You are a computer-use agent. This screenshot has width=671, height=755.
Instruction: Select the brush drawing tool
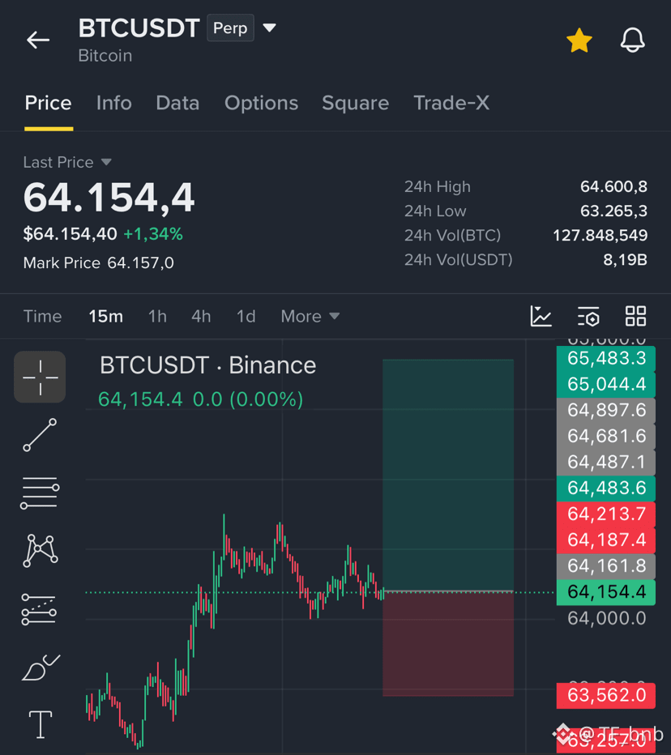point(41,668)
